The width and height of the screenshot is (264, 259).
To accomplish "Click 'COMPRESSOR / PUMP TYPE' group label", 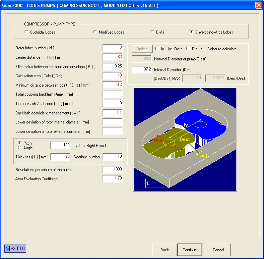I will click(50, 24).
